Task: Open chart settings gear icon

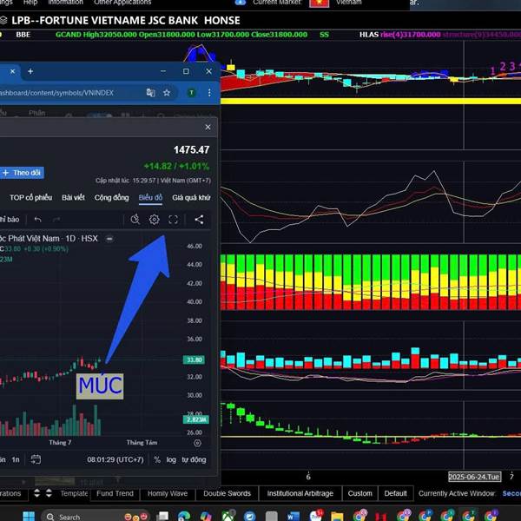Action: point(154,220)
